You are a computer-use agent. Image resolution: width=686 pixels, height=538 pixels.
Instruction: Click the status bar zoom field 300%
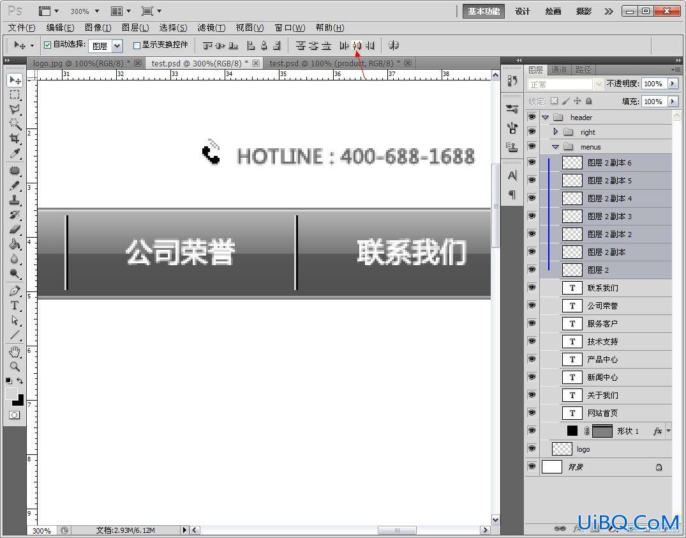[x=42, y=530]
